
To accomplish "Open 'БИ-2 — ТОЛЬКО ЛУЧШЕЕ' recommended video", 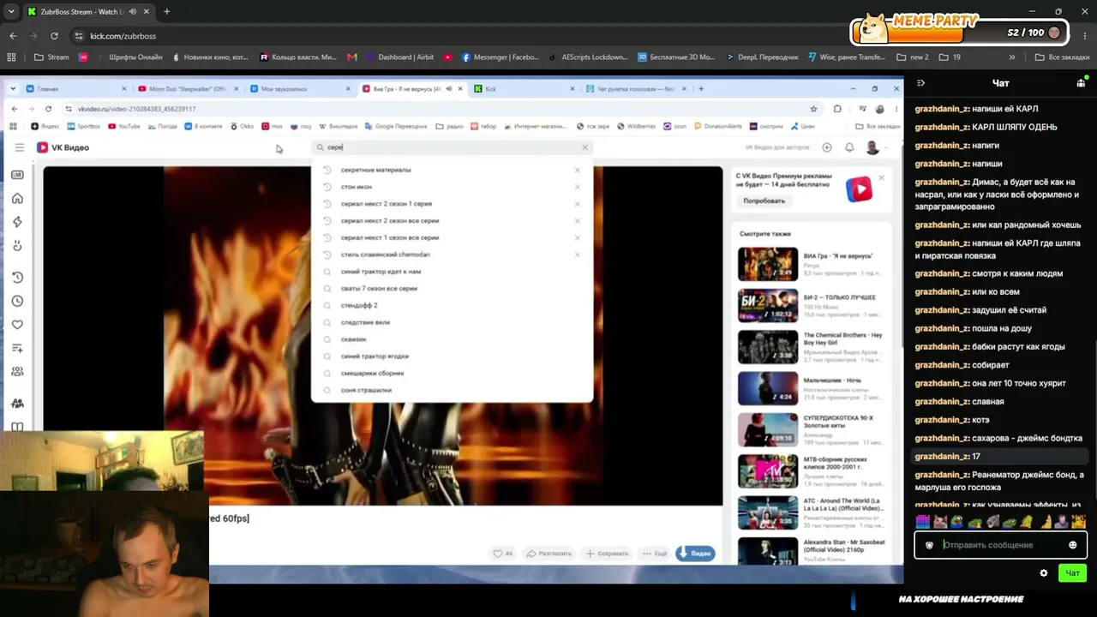I will pos(768,306).
